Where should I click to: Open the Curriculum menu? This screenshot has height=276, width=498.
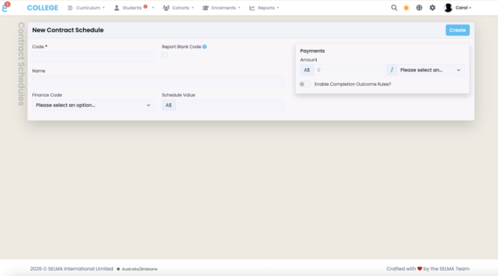tap(86, 8)
